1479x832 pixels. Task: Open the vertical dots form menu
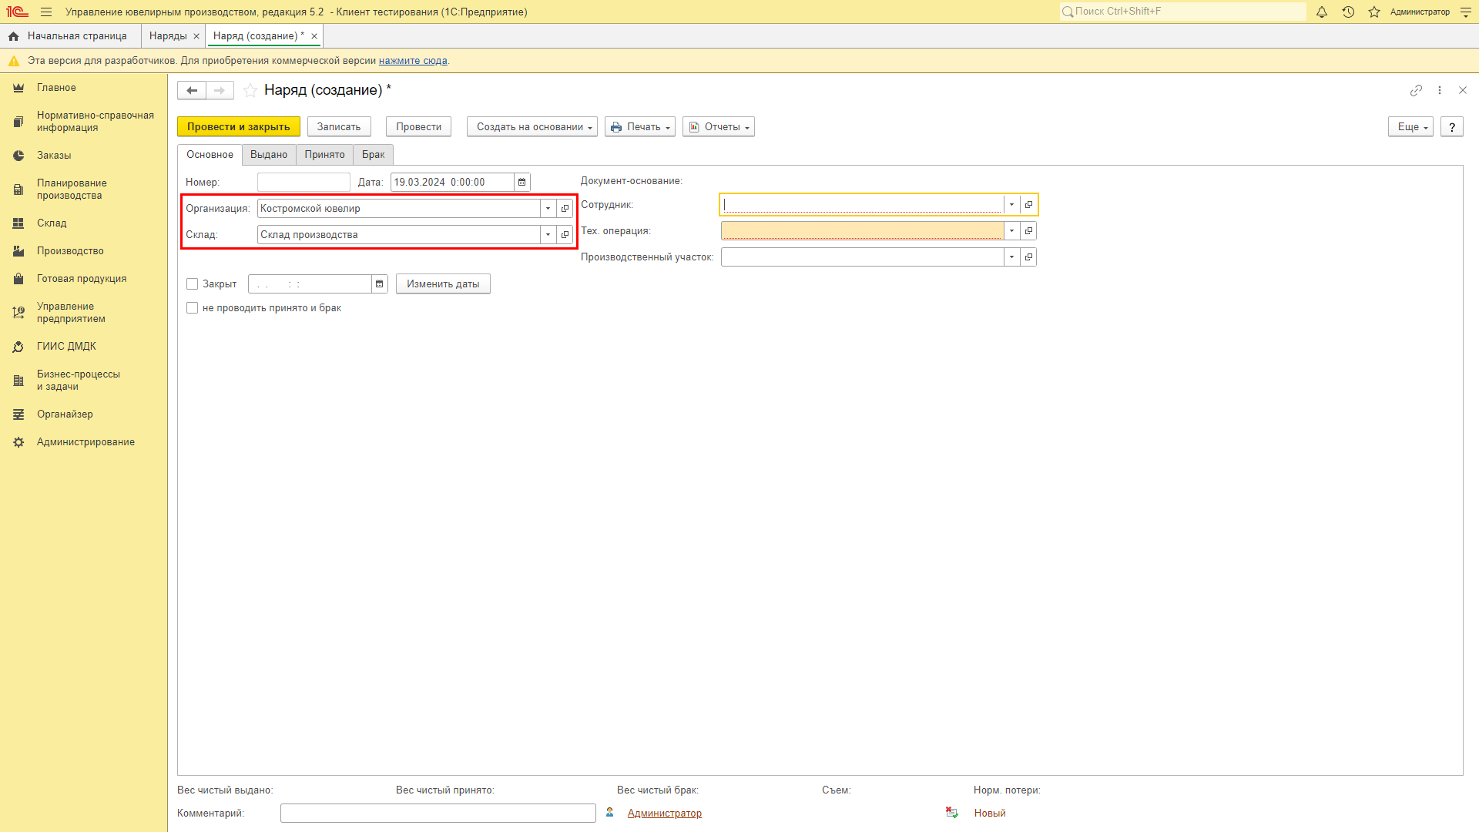pyautogui.click(x=1440, y=91)
